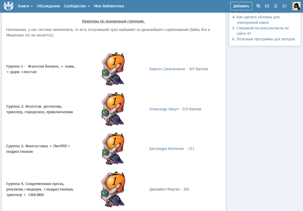303x211 pixels.
Task: Open the search magnifier icon
Action: tap(258, 6)
